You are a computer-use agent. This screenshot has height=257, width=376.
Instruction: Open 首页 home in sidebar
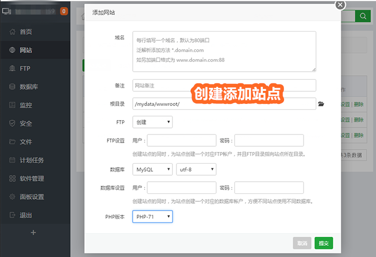tap(26, 32)
